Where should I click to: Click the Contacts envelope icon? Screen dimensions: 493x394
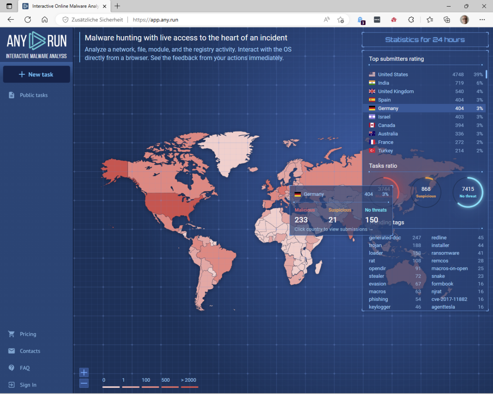(x=12, y=351)
